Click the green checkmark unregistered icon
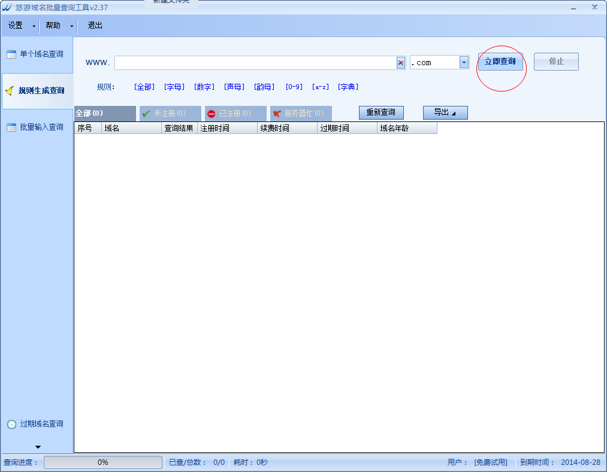 click(146, 114)
